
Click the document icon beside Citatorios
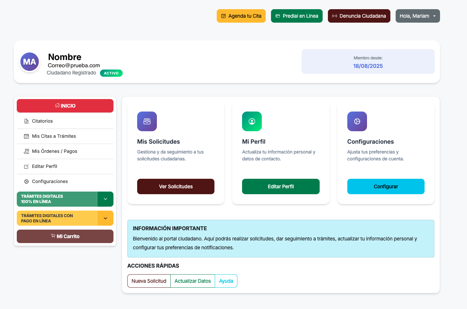(26, 121)
